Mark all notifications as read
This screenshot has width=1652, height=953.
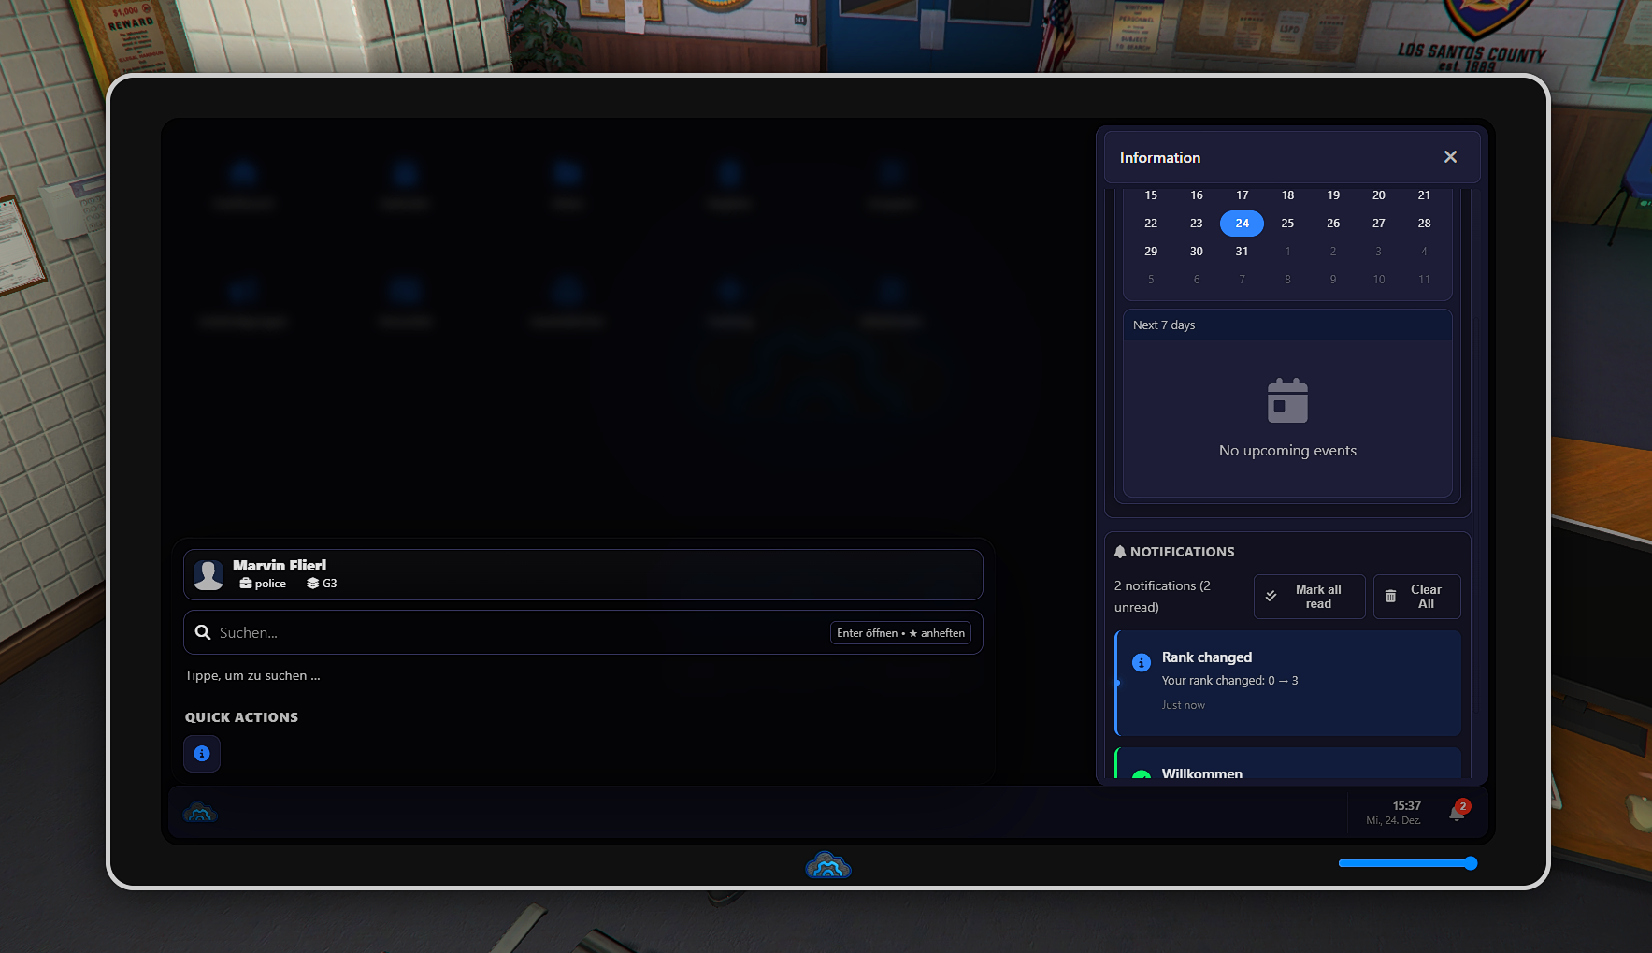pos(1309,597)
